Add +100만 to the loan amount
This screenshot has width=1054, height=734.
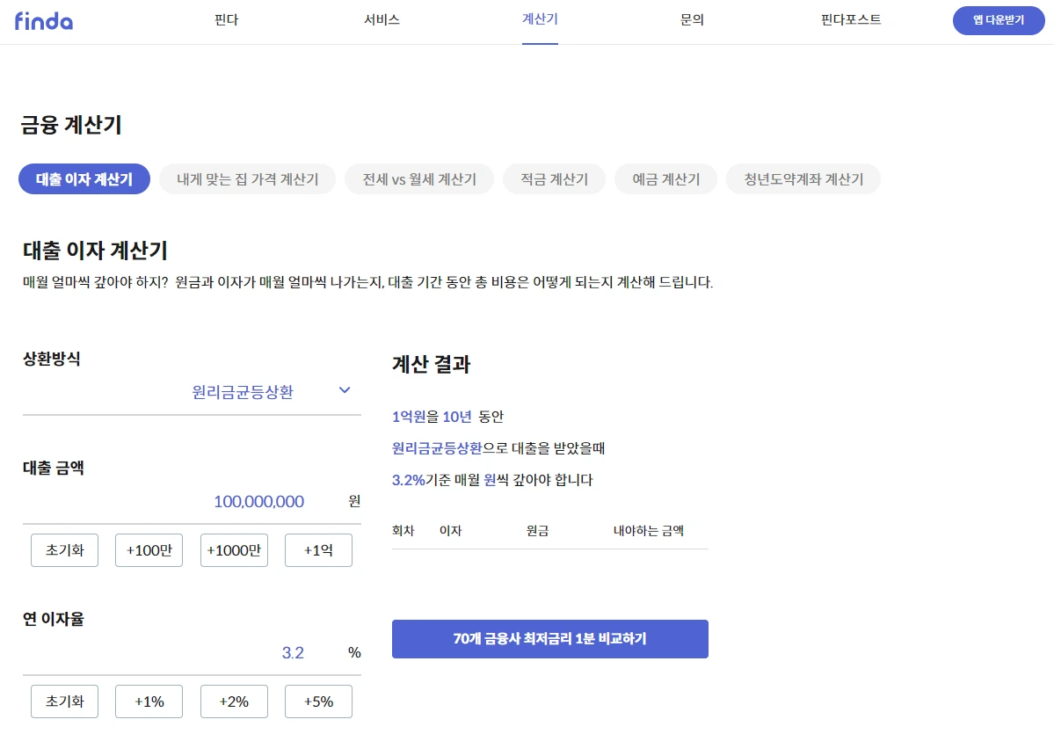[x=149, y=549]
